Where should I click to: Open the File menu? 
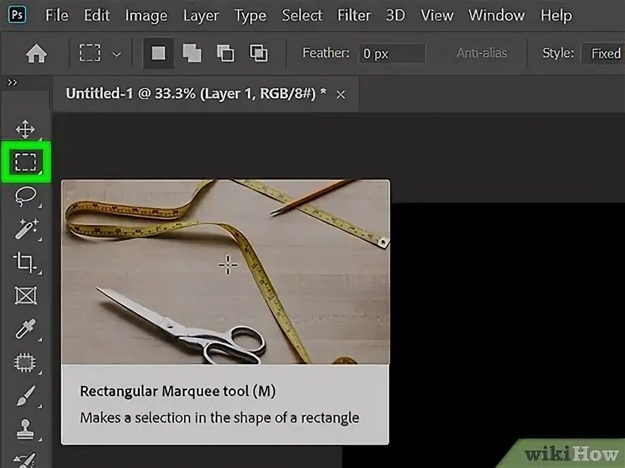tap(56, 15)
